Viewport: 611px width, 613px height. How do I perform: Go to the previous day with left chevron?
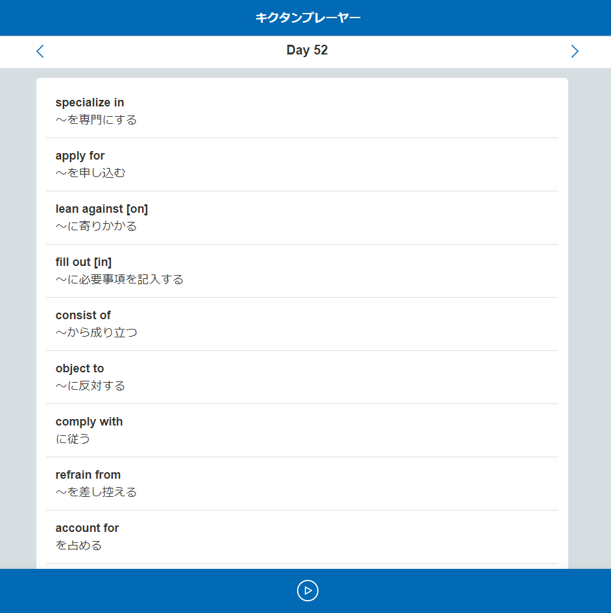(40, 51)
